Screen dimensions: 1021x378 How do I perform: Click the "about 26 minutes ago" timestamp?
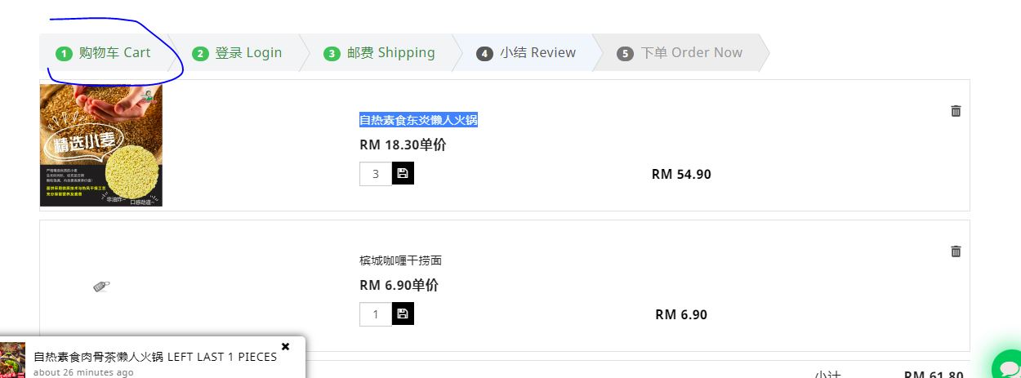[x=83, y=372]
